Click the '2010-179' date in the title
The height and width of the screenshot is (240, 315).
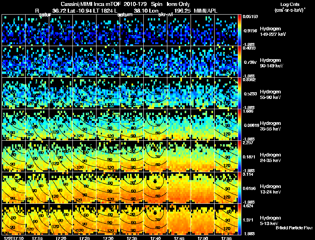135,4
